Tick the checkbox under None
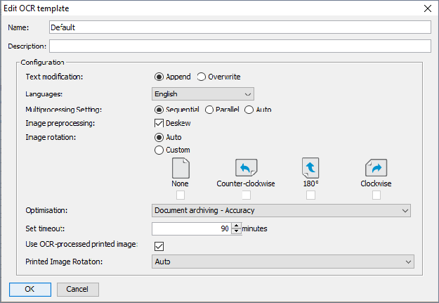Screen dimensions: 439x303 [x=181, y=195]
